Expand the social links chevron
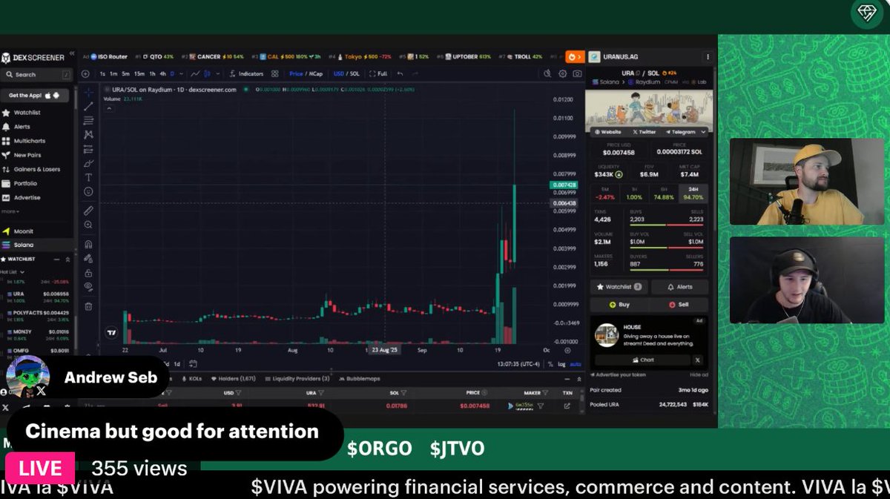 tap(703, 131)
